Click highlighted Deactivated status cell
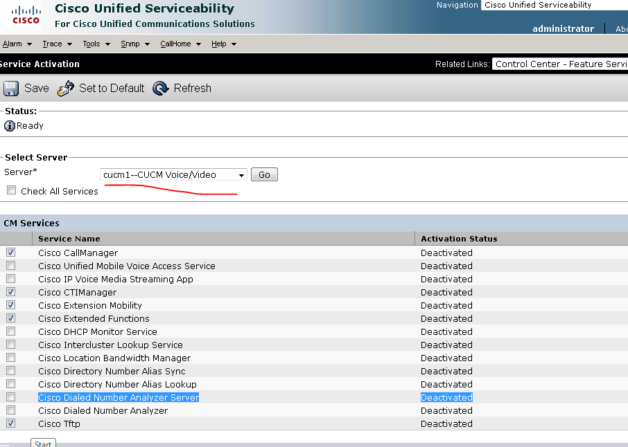Image resolution: width=628 pixels, height=447 pixels. pyautogui.click(x=446, y=397)
